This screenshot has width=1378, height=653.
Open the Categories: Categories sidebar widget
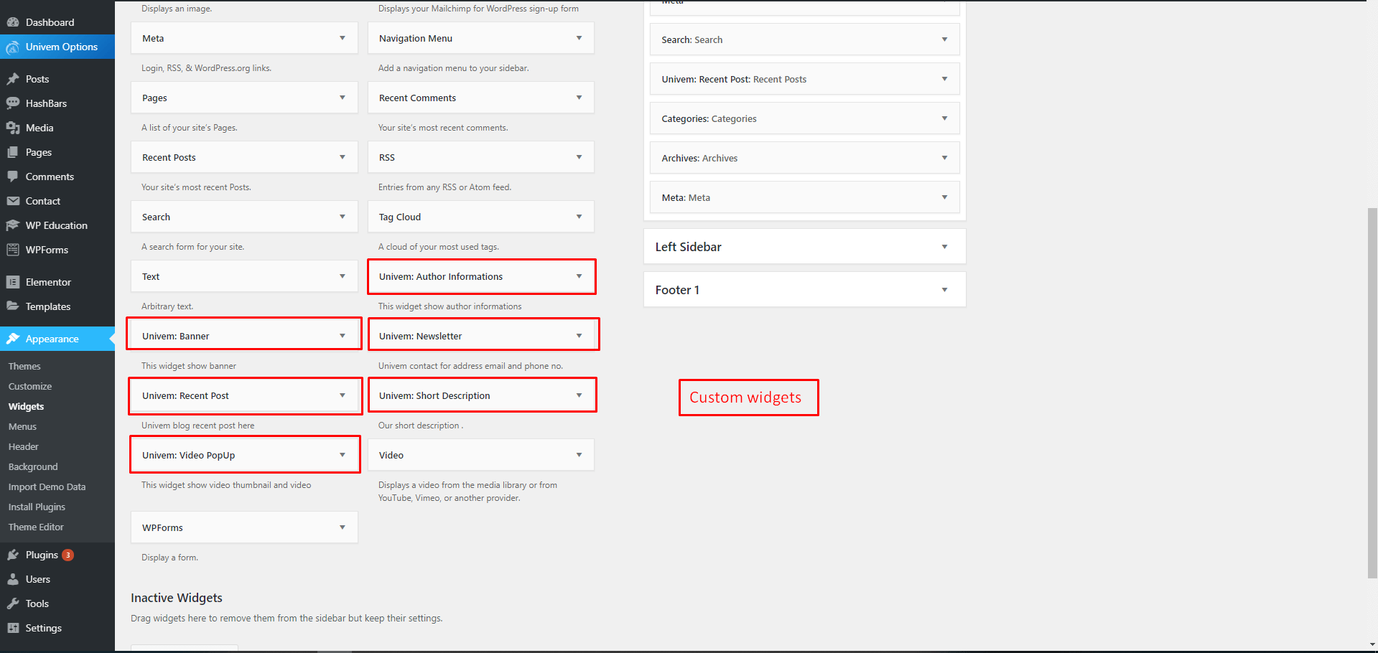(x=805, y=118)
